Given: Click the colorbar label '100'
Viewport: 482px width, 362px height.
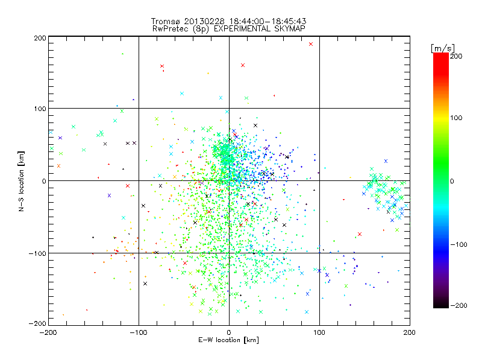Looking at the screenshot, I should tap(456, 118).
